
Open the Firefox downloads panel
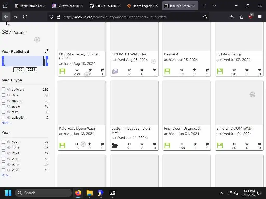click(x=231, y=17)
